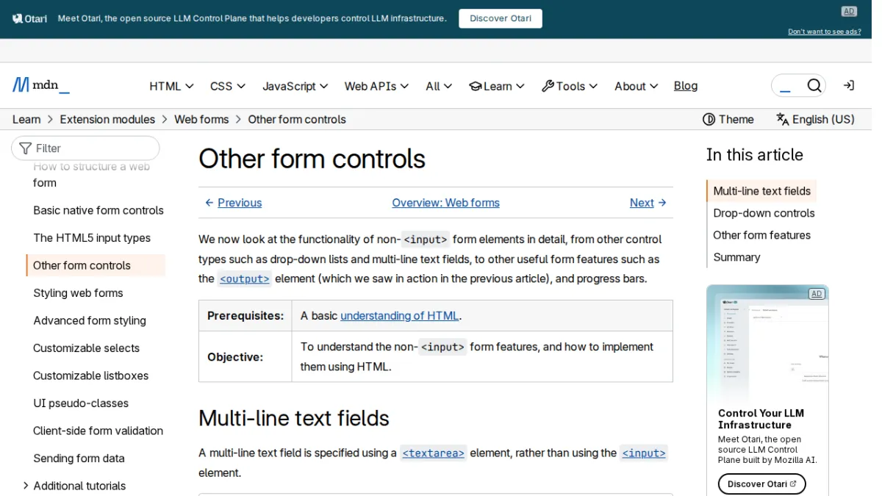Go to the Blog page
This screenshot has width=882, height=496.
coord(686,86)
